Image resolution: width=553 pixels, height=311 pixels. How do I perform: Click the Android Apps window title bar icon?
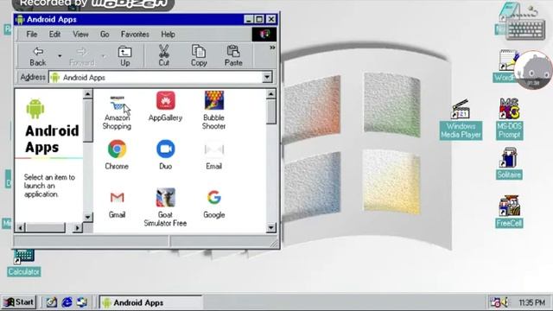(20, 19)
